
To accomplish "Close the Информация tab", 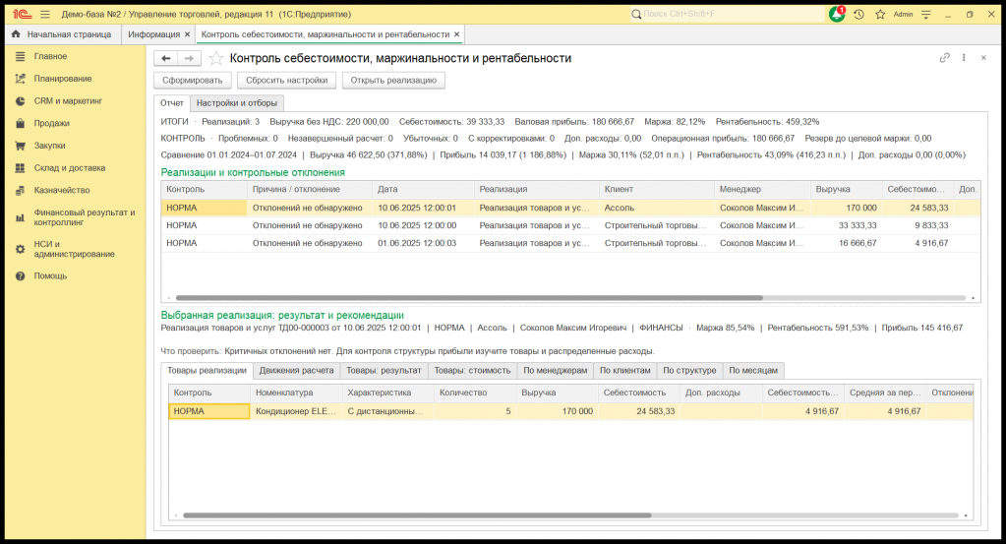I will (188, 34).
